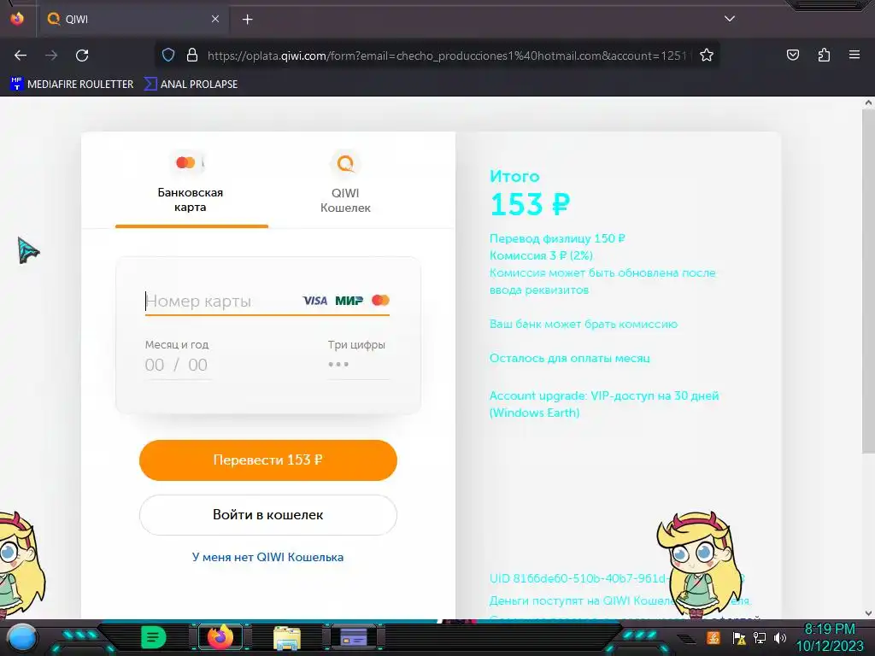The width and height of the screenshot is (875, 656).
Task: Open the Save to Pocket icon
Action: [793, 55]
